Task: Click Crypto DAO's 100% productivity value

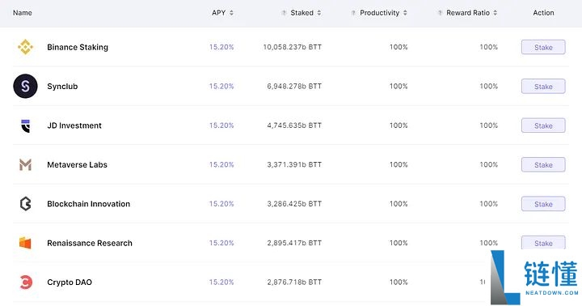Action: tap(399, 283)
